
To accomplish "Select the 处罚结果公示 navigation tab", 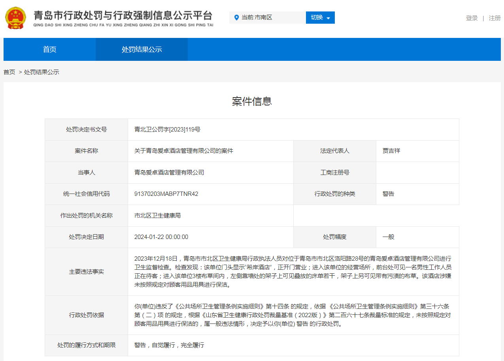I will (142, 49).
